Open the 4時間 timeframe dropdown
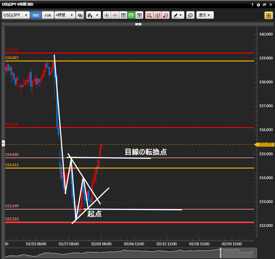 pyautogui.click(x=65, y=15)
